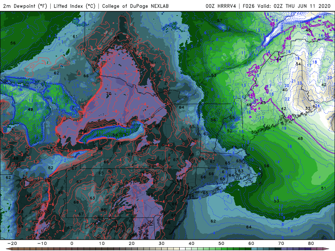Click the 60 label on the color scale
This screenshot has width=335, height=251.
251,243
